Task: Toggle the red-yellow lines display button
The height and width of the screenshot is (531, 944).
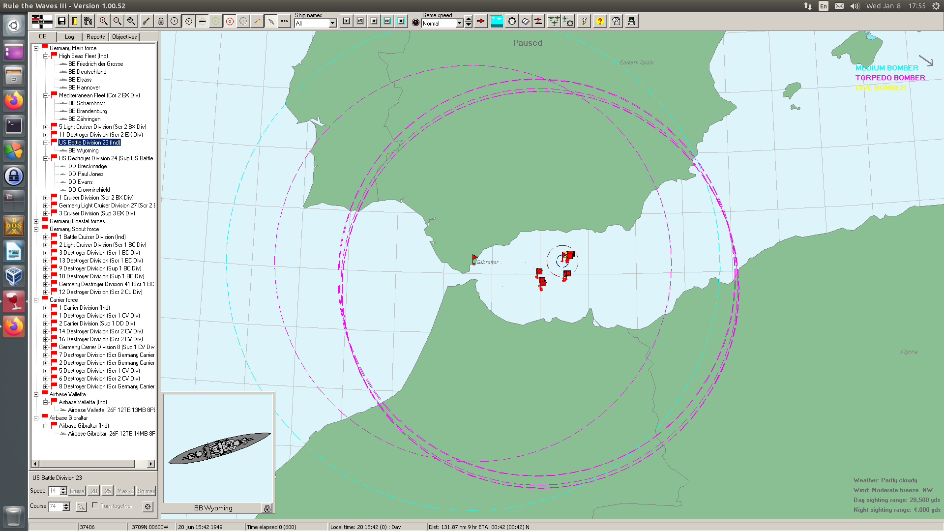Action: tap(257, 21)
